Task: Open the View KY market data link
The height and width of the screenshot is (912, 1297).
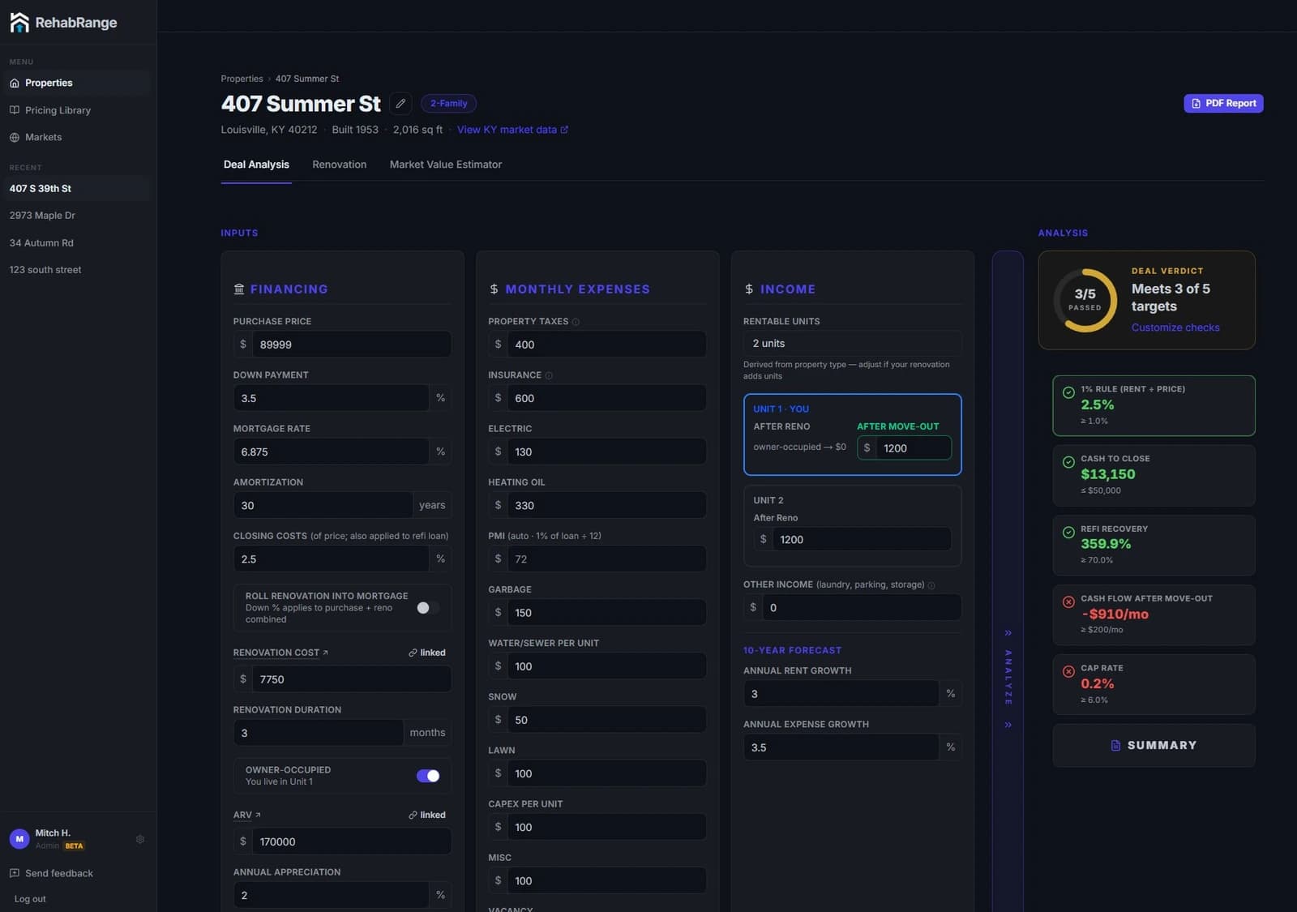Action: tap(512, 130)
